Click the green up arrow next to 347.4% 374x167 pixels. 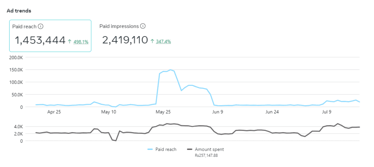click(152, 41)
